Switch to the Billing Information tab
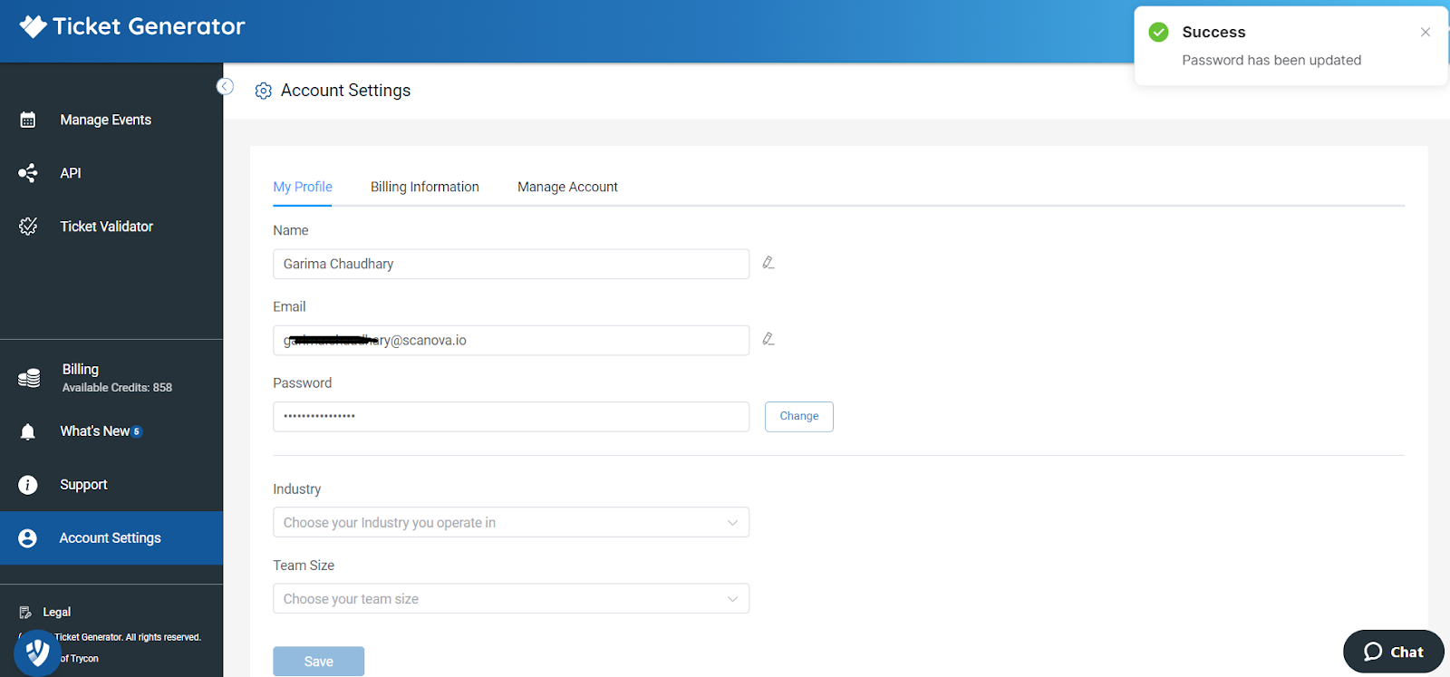 tap(425, 187)
